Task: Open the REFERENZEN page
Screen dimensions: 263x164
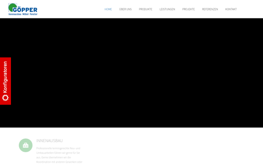Action: 210,9
